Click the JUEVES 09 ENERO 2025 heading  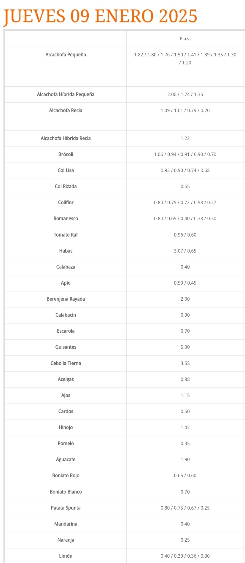point(100,16)
